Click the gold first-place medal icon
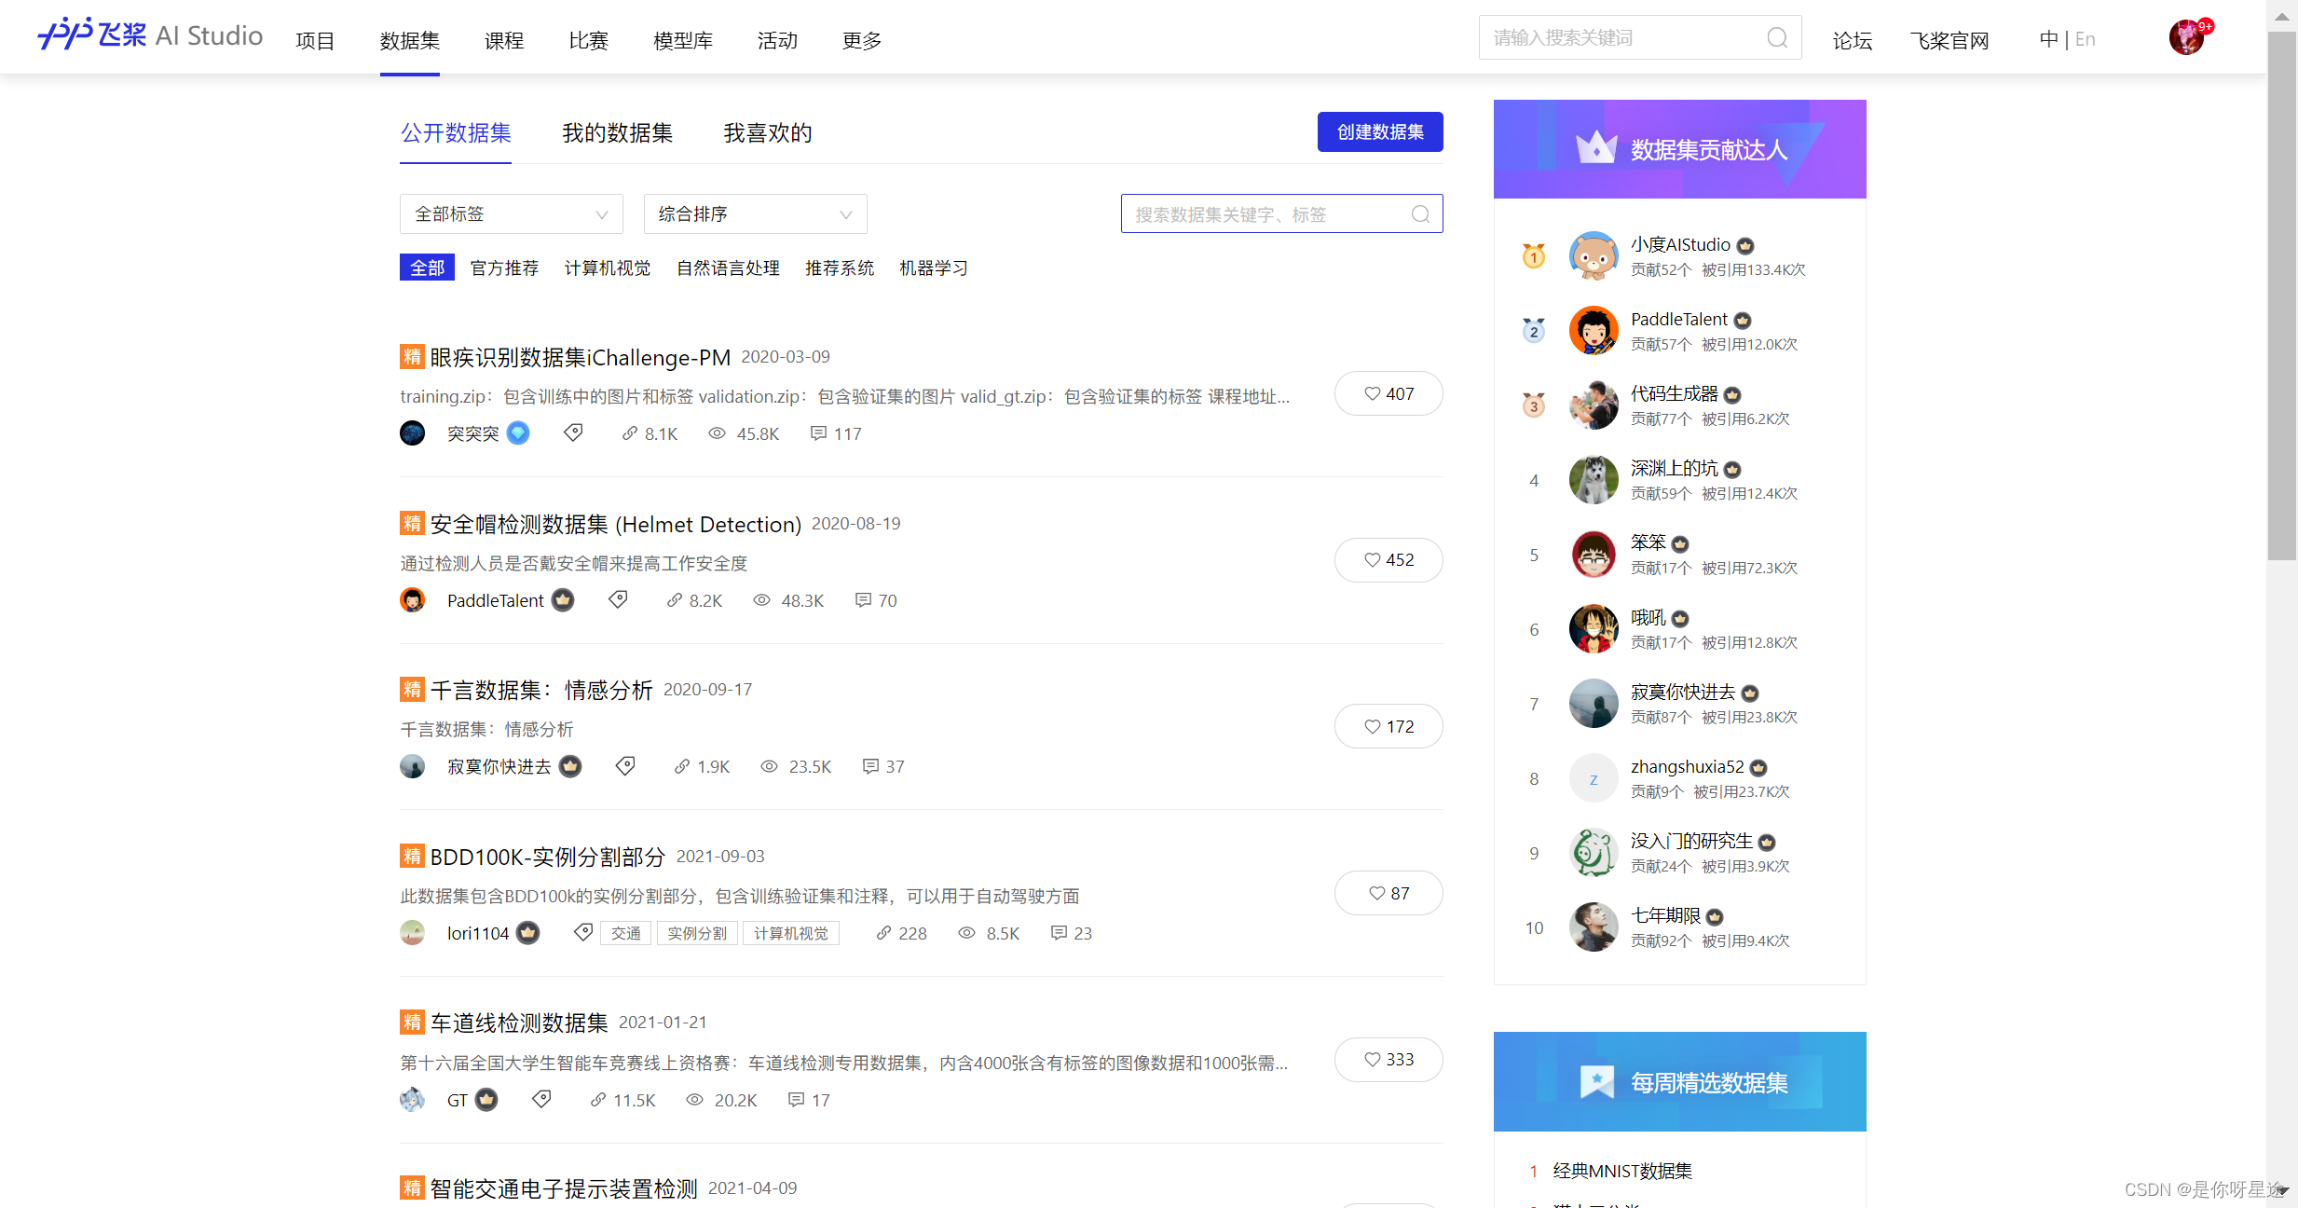 (x=1534, y=255)
